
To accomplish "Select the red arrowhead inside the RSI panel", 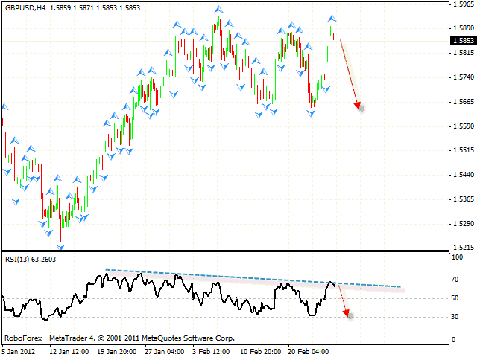I will (x=347, y=313).
